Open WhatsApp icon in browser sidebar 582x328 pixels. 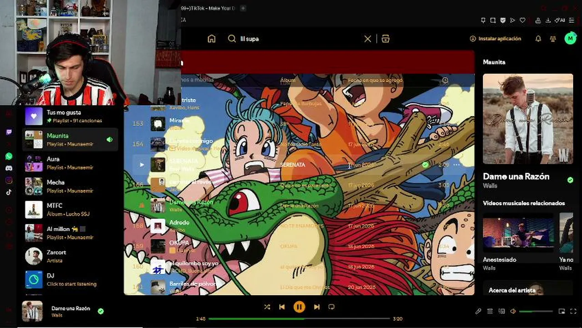9,156
